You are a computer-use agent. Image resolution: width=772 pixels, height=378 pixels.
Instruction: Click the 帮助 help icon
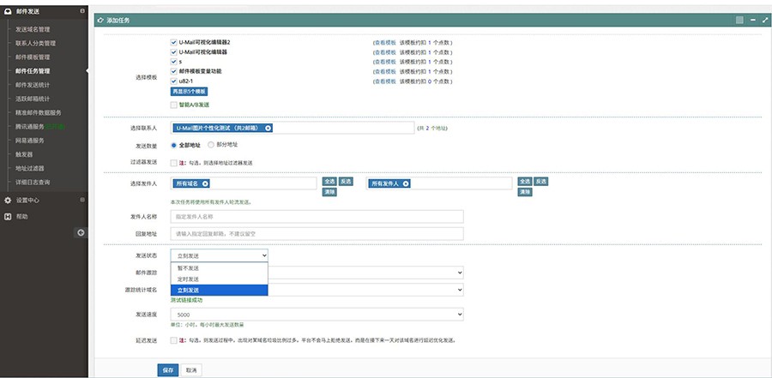click(x=8, y=216)
